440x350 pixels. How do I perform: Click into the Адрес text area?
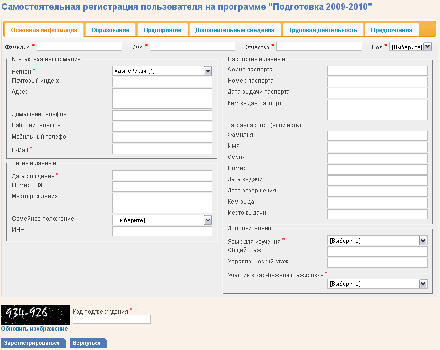pyautogui.click(x=162, y=99)
